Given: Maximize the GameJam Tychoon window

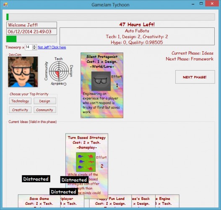Looking at the screenshot, I should [201, 4].
